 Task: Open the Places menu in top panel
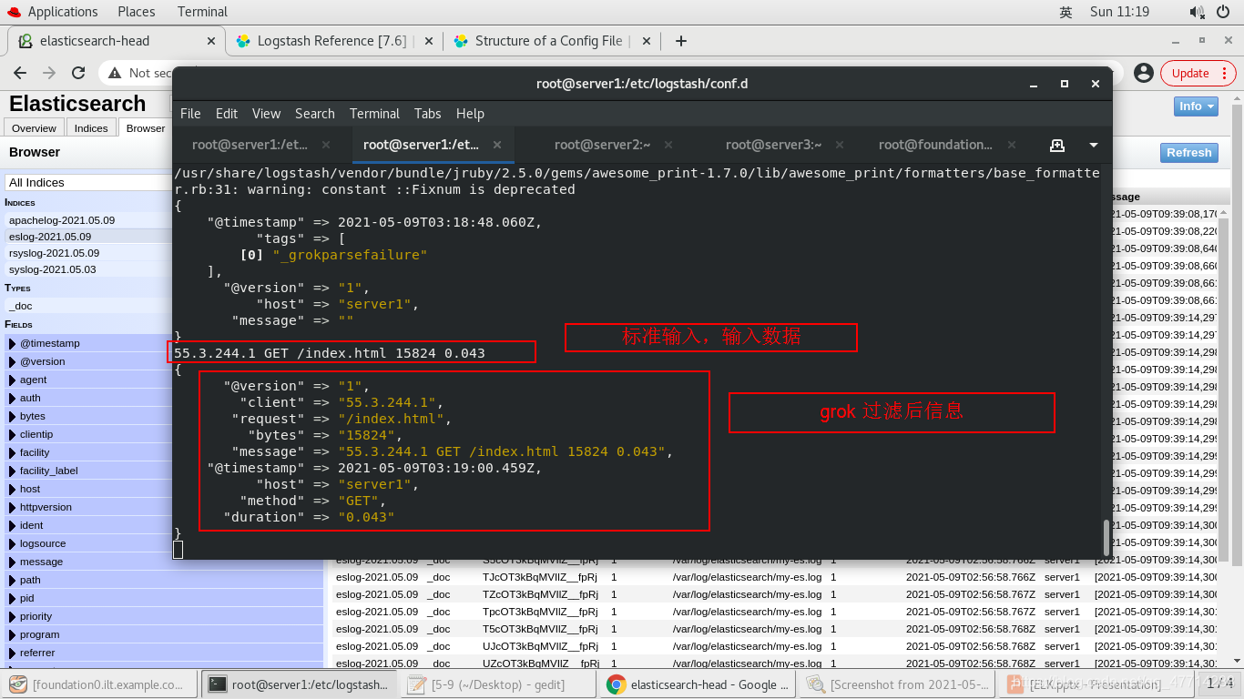coord(137,12)
